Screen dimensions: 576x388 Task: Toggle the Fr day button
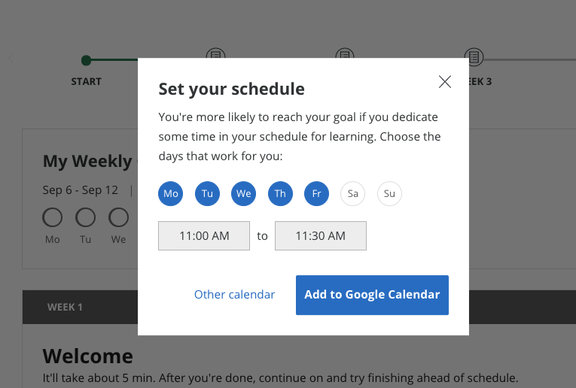pos(316,194)
